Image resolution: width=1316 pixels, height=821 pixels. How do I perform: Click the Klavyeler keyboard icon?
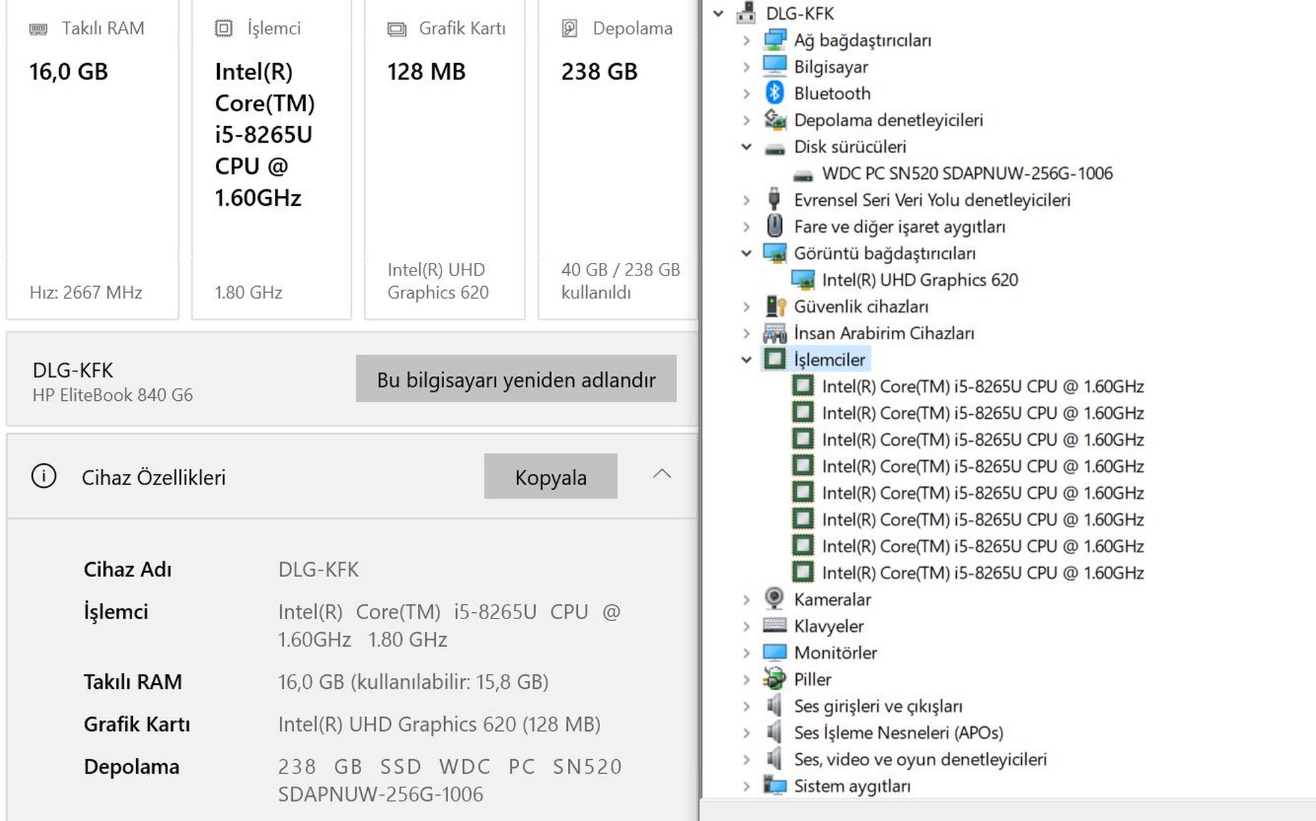[x=774, y=626]
